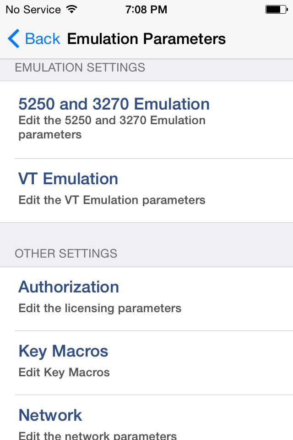Tap the Emulation Parameters title

[146, 39]
